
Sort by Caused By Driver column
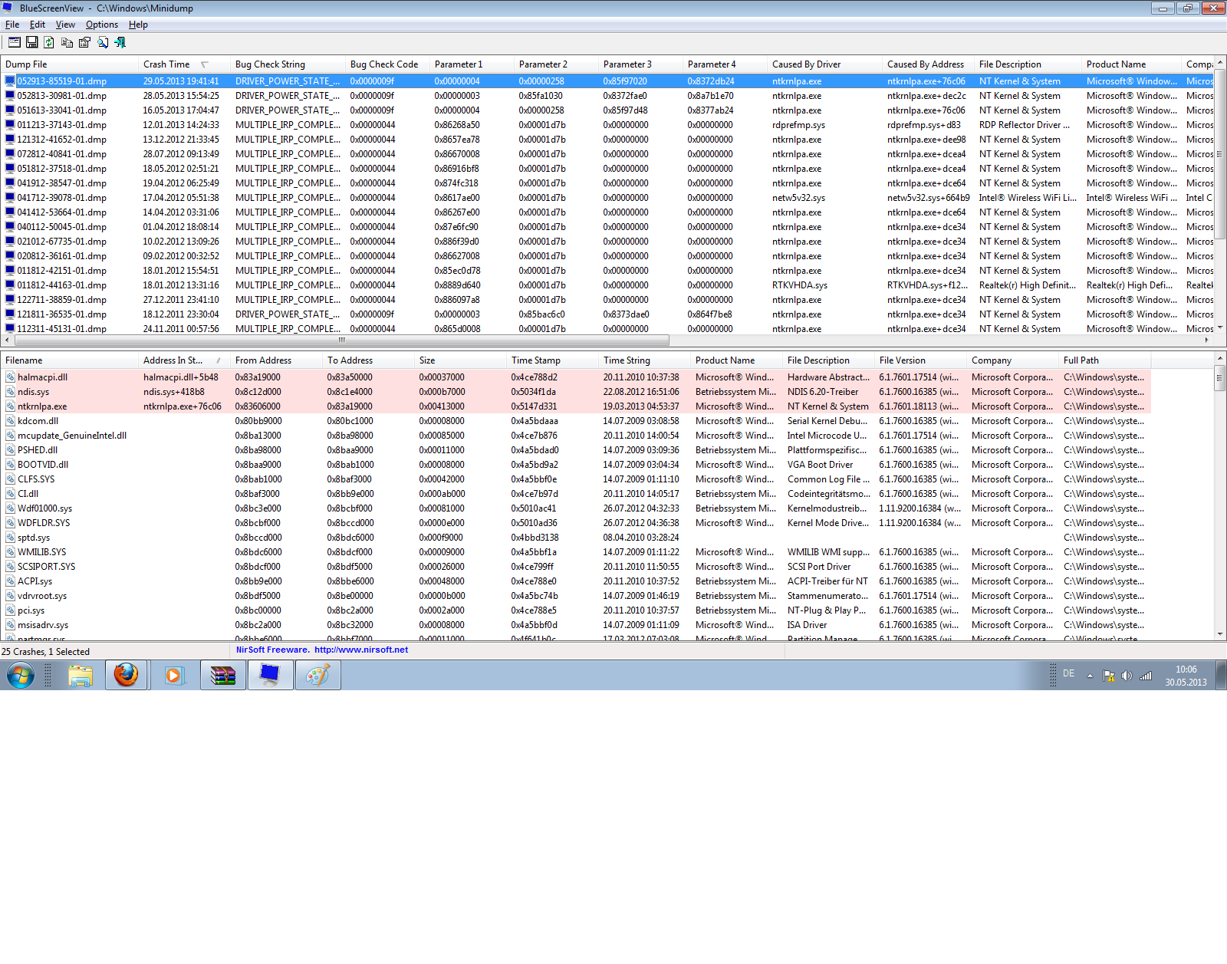(x=824, y=64)
